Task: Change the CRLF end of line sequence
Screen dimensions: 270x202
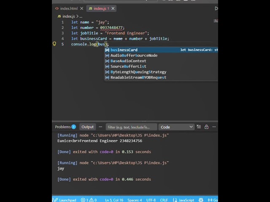Action: point(164,200)
